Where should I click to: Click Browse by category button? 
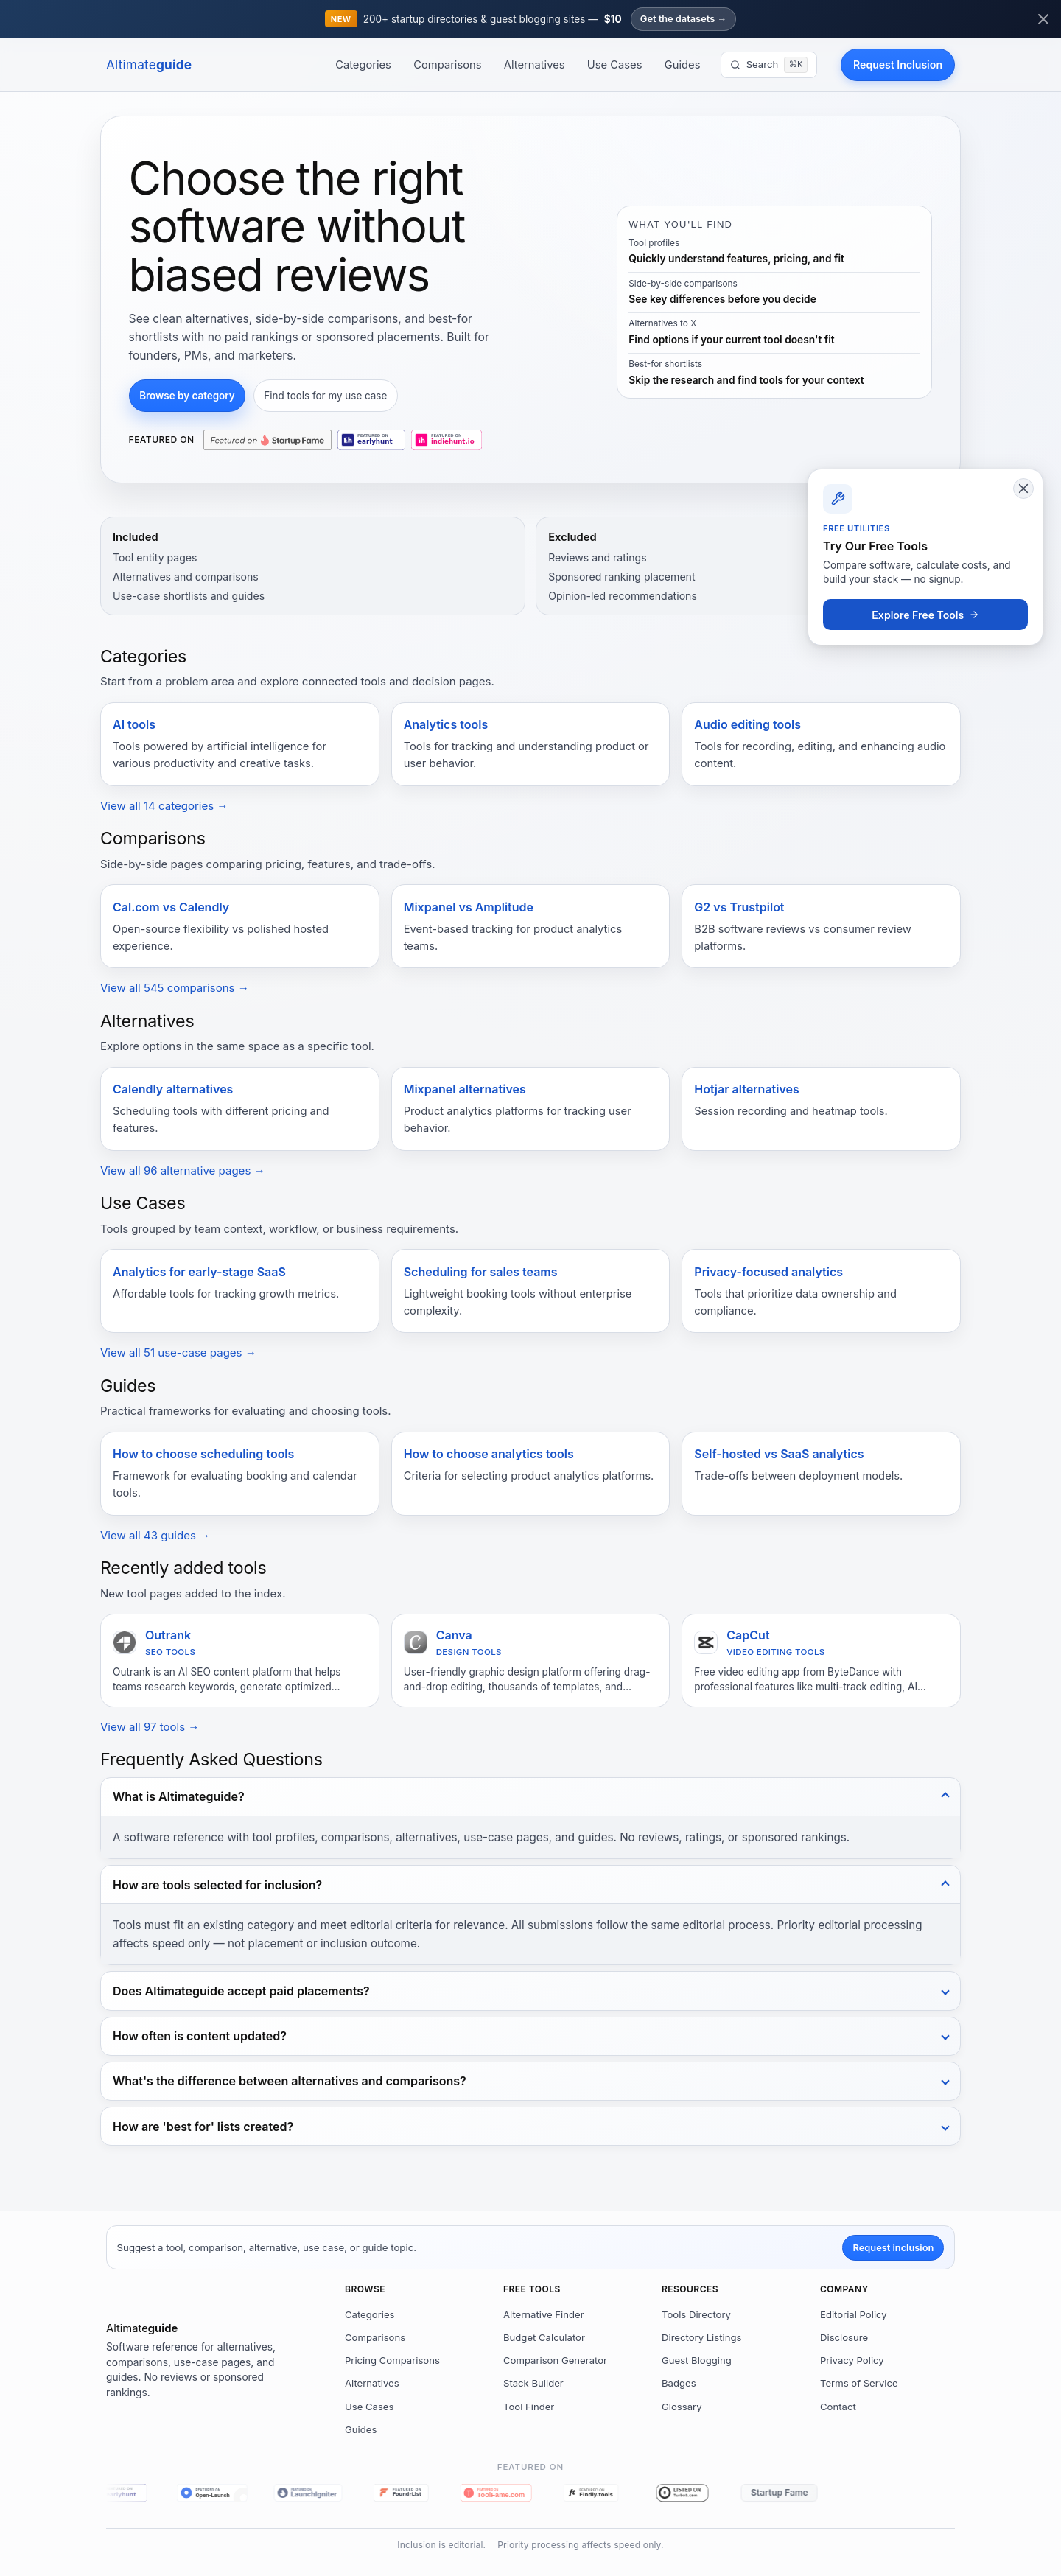(x=187, y=396)
